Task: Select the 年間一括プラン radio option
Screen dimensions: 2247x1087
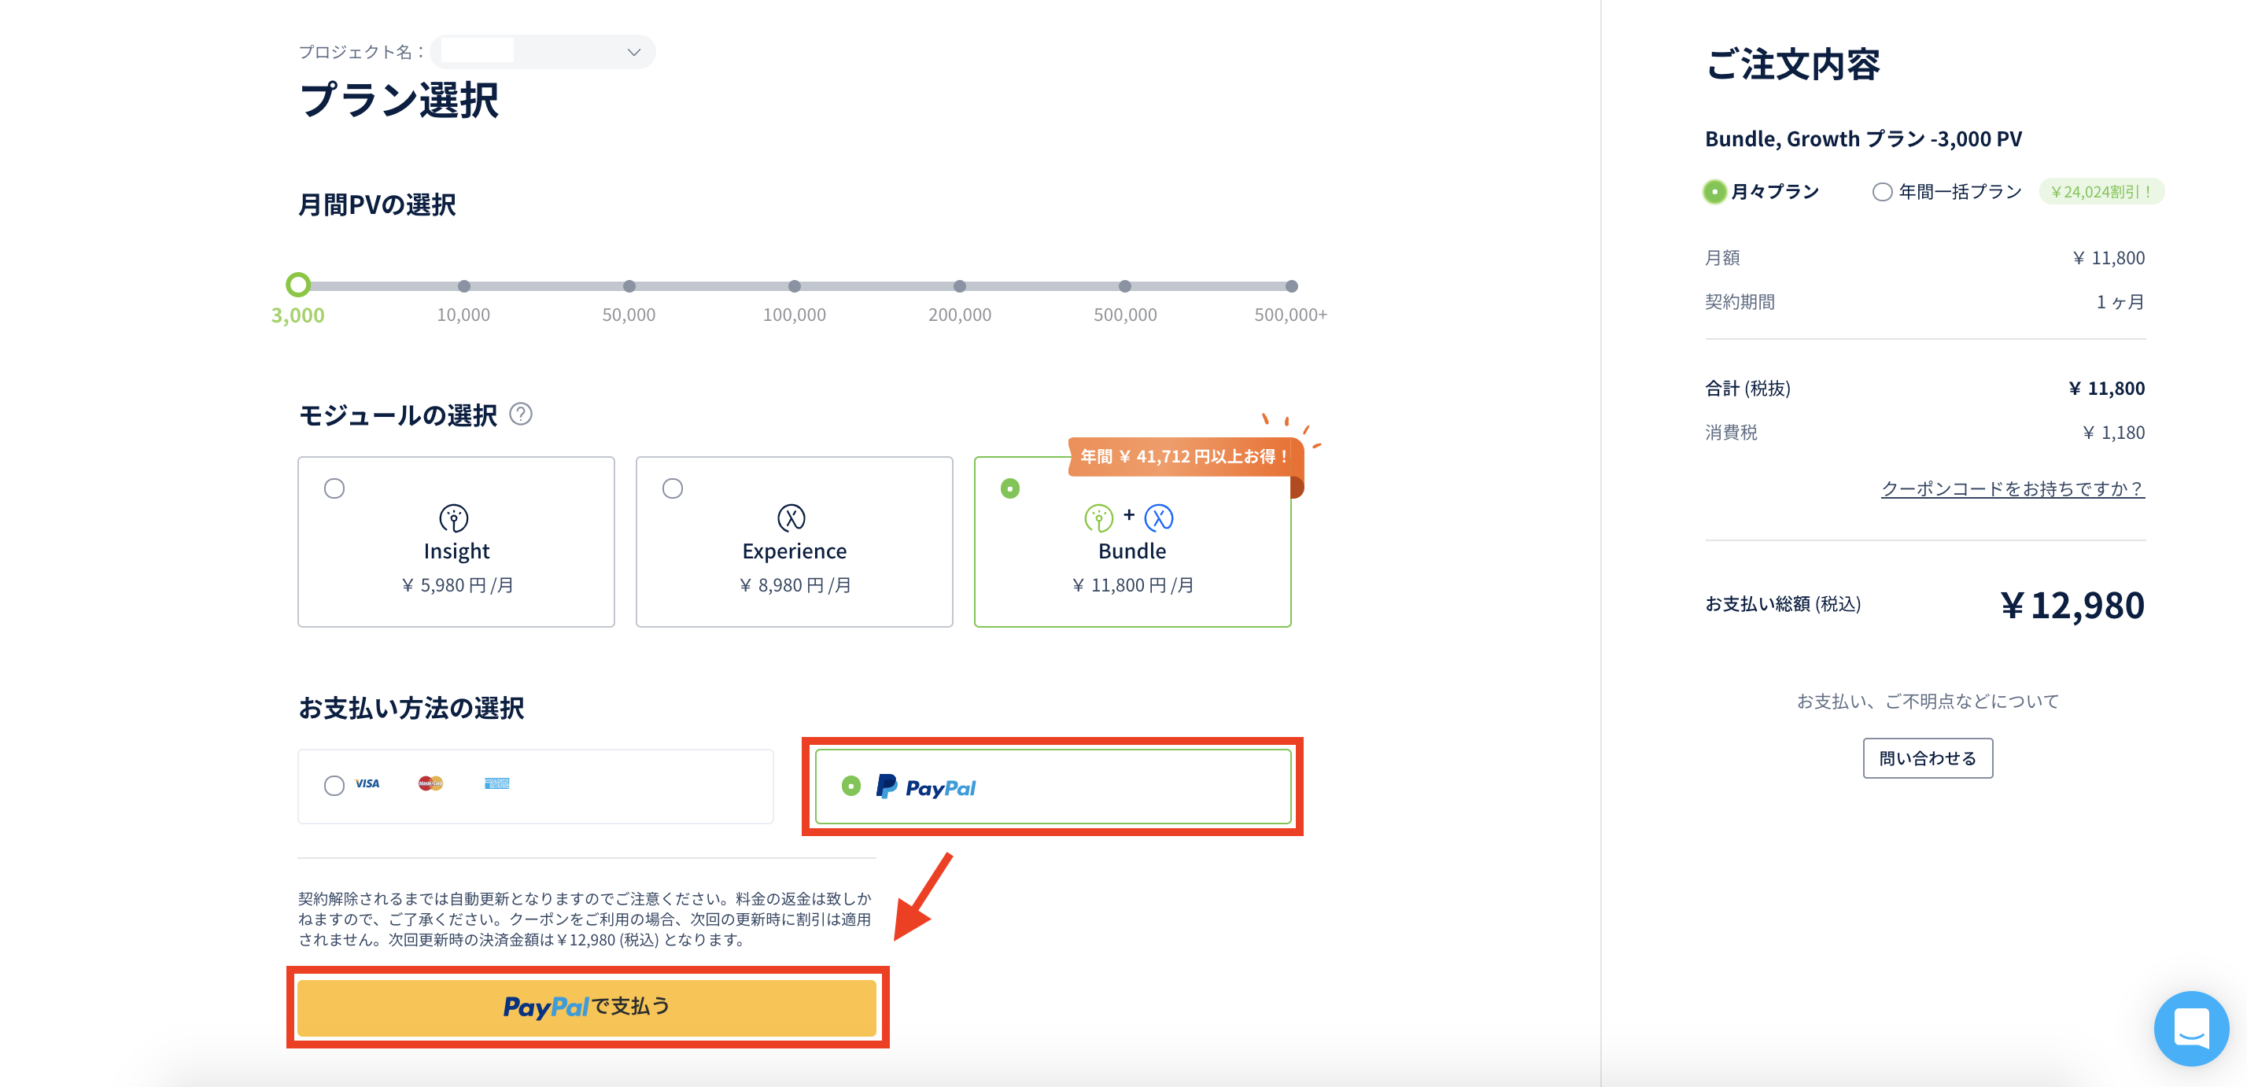Action: tap(1883, 192)
